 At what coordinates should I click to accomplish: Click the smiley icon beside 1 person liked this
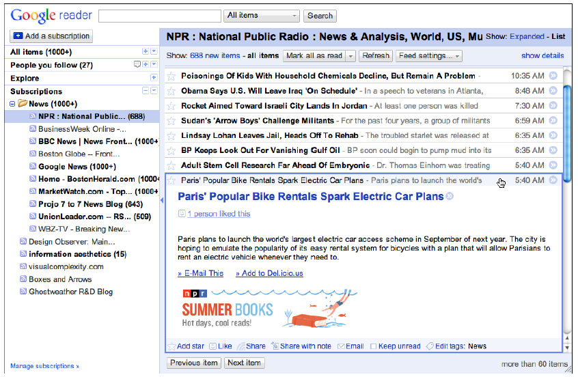pyautogui.click(x=181, y=213)
